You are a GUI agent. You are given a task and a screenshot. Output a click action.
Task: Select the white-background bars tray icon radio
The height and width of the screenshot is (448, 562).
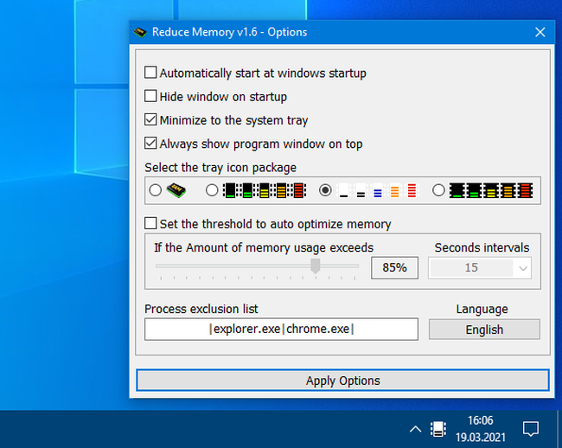point(325,190)
